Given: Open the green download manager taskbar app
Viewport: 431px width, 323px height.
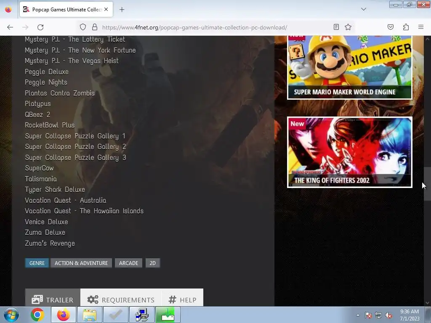Looking at the screenshot, I should [x=168, y=315].
